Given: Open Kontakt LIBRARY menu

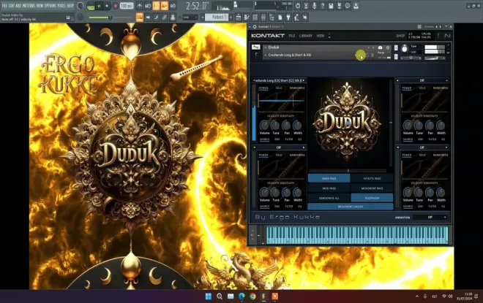Looking at the screenshot, I should pos(306,36).
